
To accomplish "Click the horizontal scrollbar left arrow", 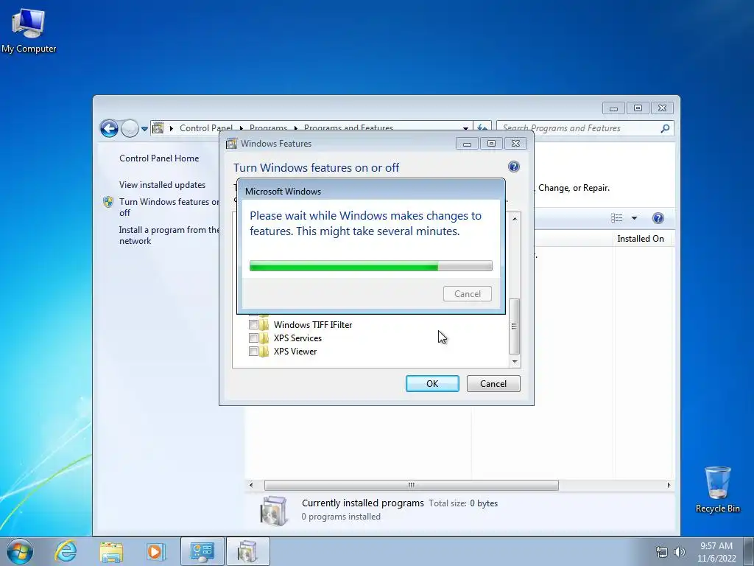I will [x=251, y=485].
